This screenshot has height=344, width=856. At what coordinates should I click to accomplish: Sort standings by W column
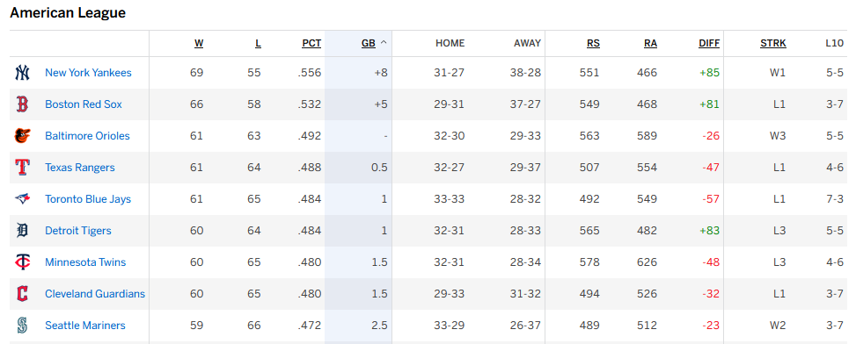click(x=199, y=43)
